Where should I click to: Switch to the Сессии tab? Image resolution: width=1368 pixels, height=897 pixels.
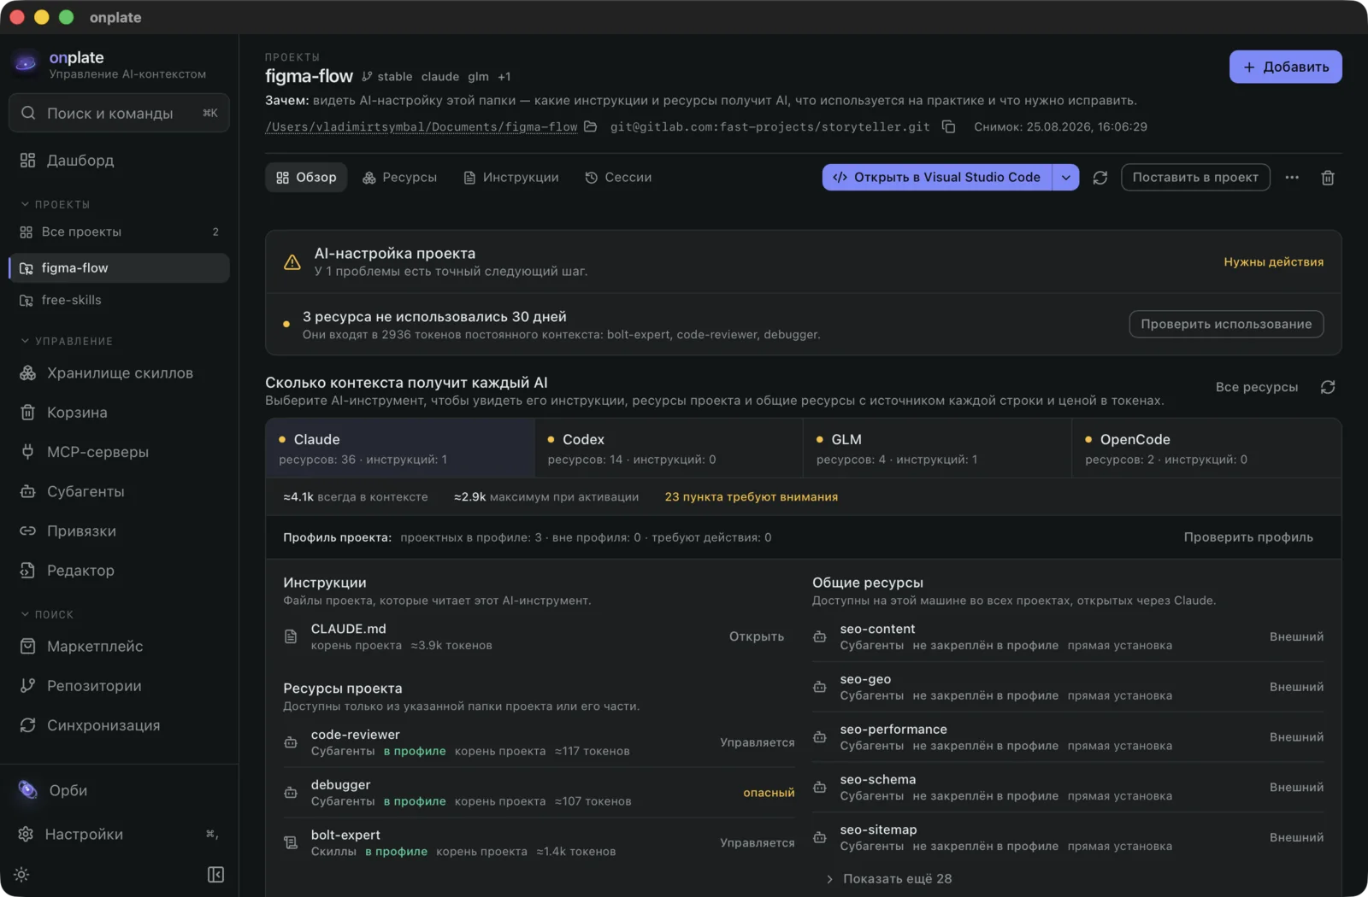coord(618,178)
